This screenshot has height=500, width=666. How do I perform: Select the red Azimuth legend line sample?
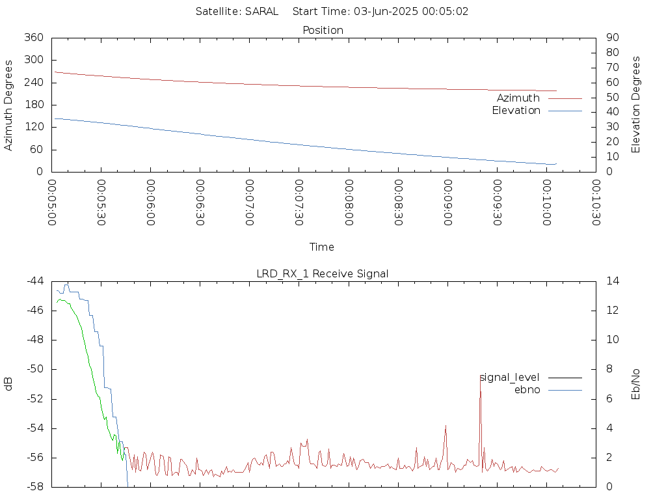click(565, 99)
